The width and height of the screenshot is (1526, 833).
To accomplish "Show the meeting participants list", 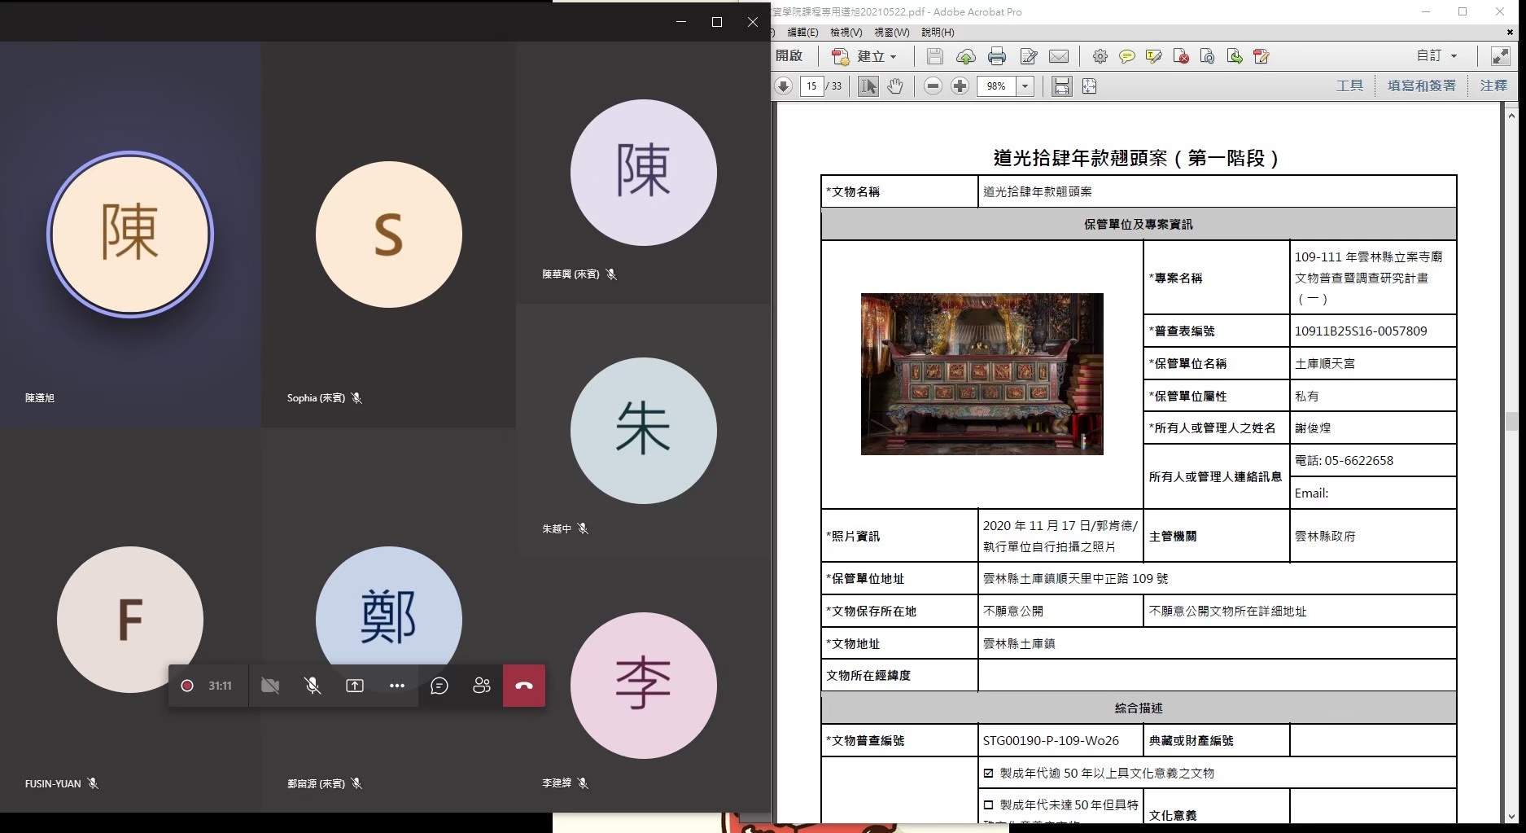I will pos(482,686).
